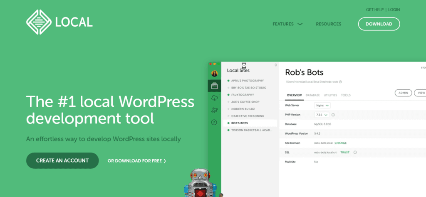
Task: Select the Local Sites icon in sidebar
Action: click(214, 86)
